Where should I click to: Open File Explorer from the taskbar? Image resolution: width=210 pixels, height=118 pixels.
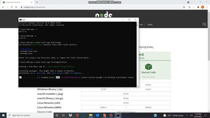[x=91, y=115]
